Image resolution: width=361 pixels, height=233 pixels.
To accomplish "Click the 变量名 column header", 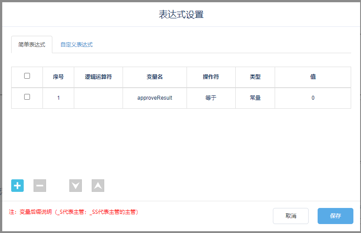I will [155, 77].
